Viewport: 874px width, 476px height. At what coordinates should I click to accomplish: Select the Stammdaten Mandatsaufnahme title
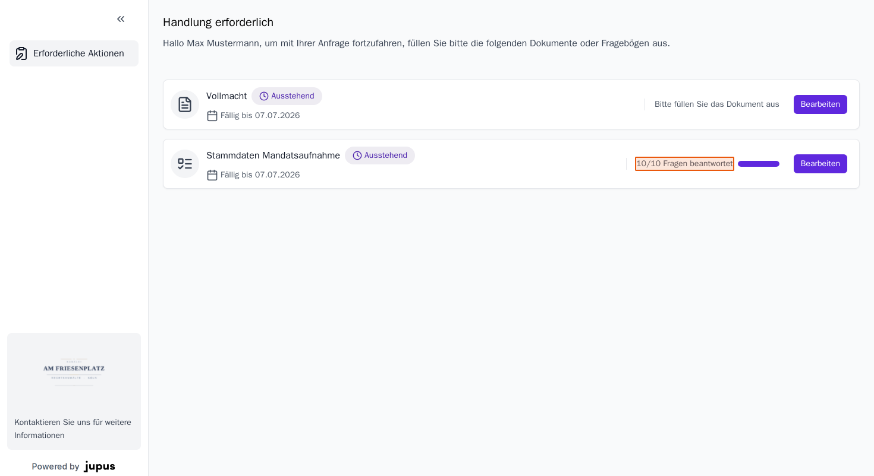point(273,156)
